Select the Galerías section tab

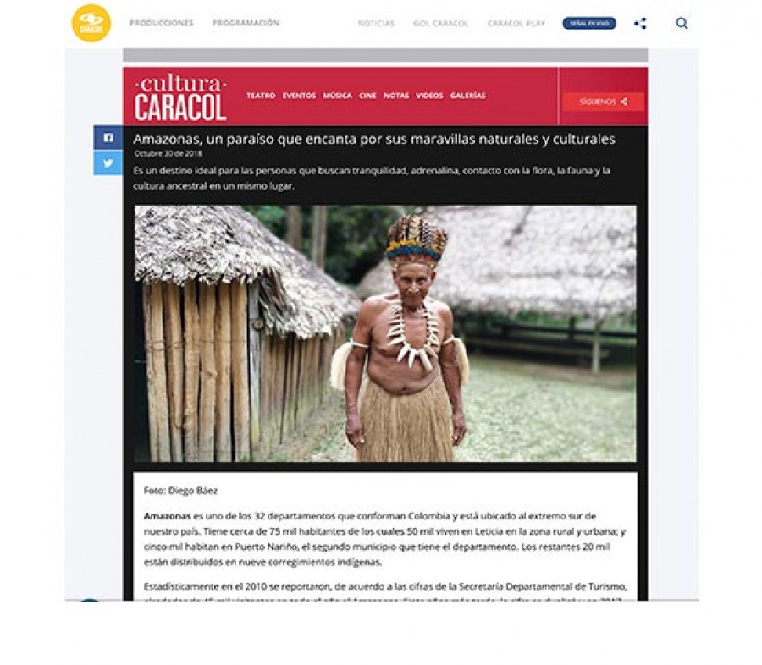(467, 96)
